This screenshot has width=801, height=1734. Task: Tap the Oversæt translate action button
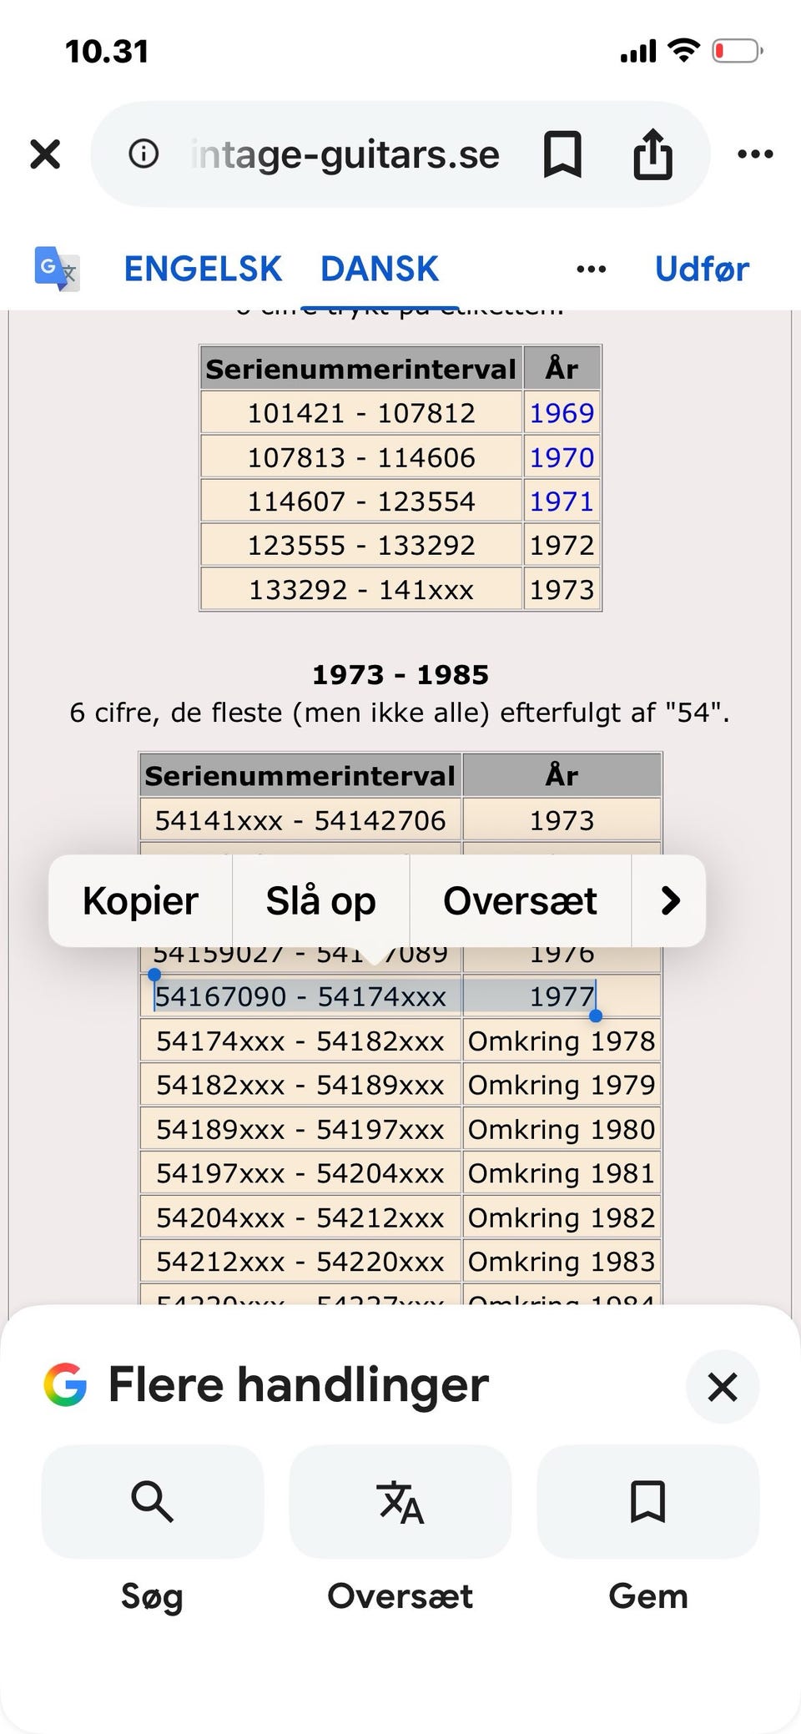400,1502
